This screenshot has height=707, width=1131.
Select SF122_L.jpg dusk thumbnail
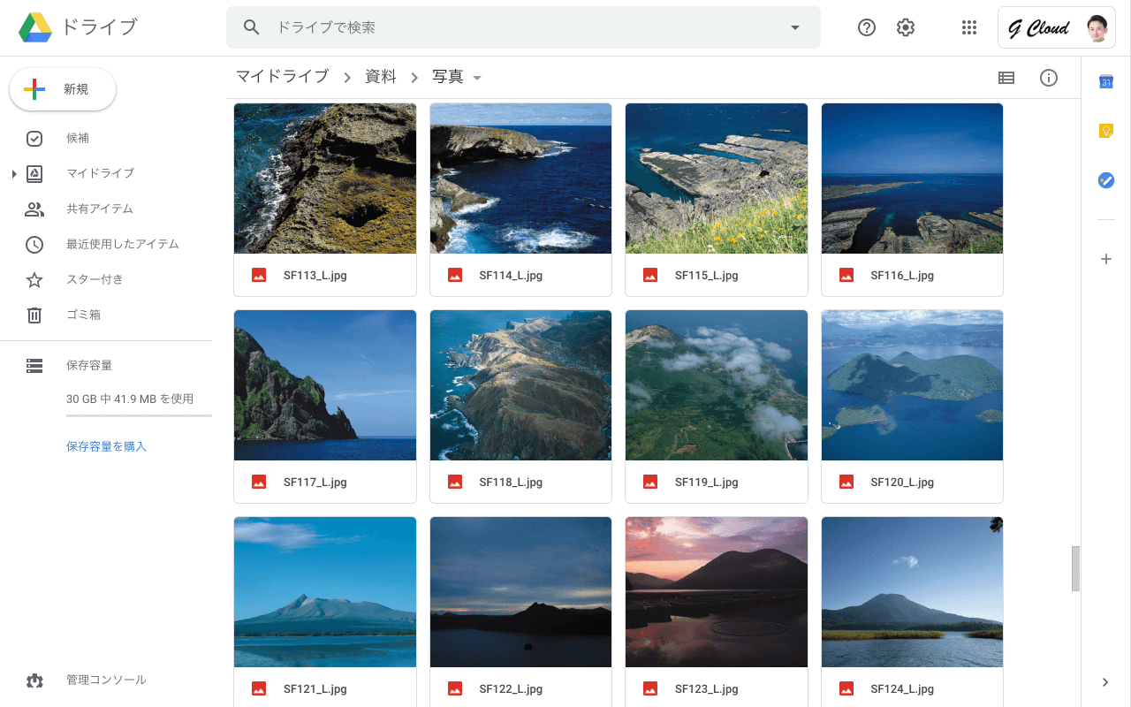pyautogui.click(x=520, y=592)
